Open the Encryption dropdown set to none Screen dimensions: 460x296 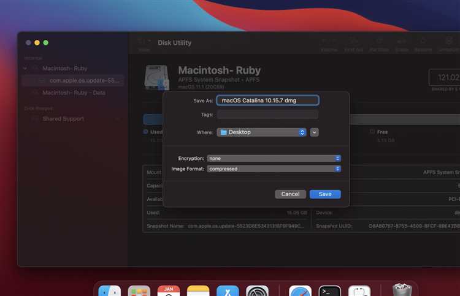click(274, 158)
